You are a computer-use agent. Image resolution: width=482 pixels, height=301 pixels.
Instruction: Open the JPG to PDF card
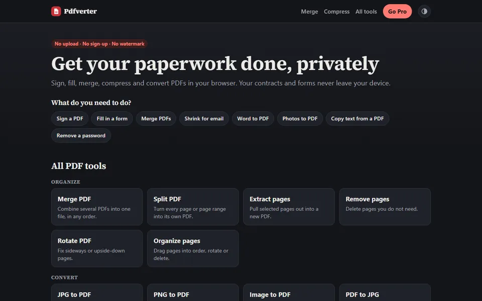click(x=97, y=292)
